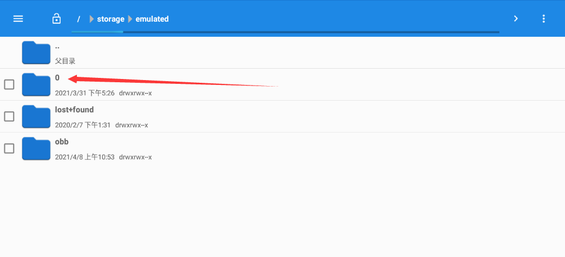
Task: Navigate to root "/" in breadcrumb
Action: (x=79, y=19)
